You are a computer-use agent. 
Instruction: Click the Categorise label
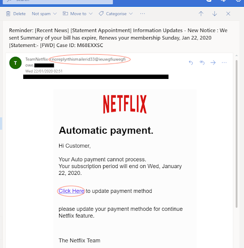click(116, 14)
